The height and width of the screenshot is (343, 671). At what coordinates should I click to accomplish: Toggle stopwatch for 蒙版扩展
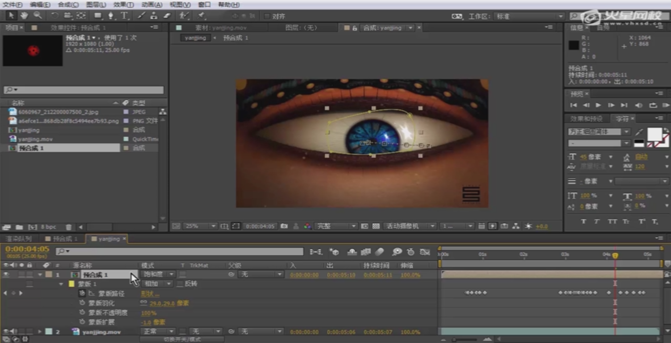click(x=82, y=322)
